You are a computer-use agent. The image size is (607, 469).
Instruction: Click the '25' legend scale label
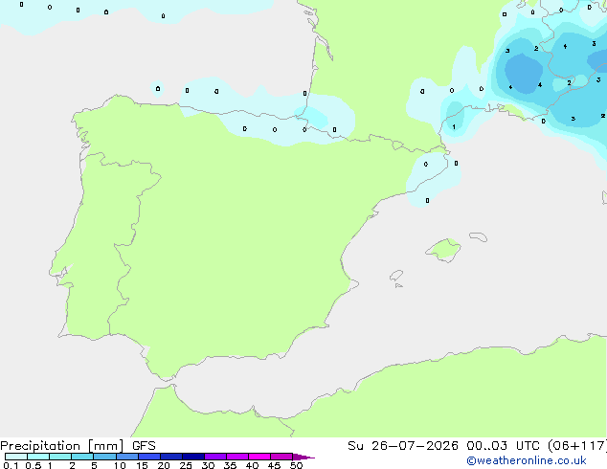pyautogui.click(x=186, y=465)
